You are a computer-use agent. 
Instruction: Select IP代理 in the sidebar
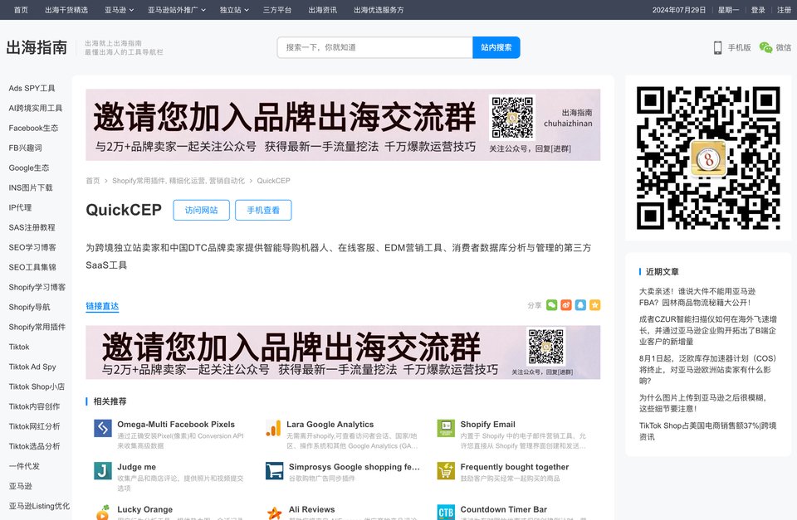click(20, 207)
